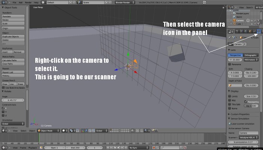Select the Camera object icon in outliner
The image size is (263, 150).
pos(234,20)
